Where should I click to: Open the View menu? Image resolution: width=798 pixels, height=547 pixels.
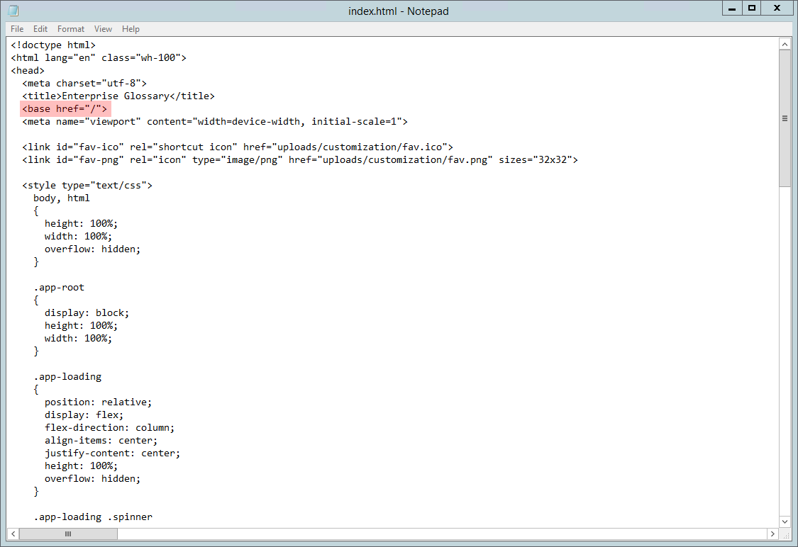tap(104, 29)
